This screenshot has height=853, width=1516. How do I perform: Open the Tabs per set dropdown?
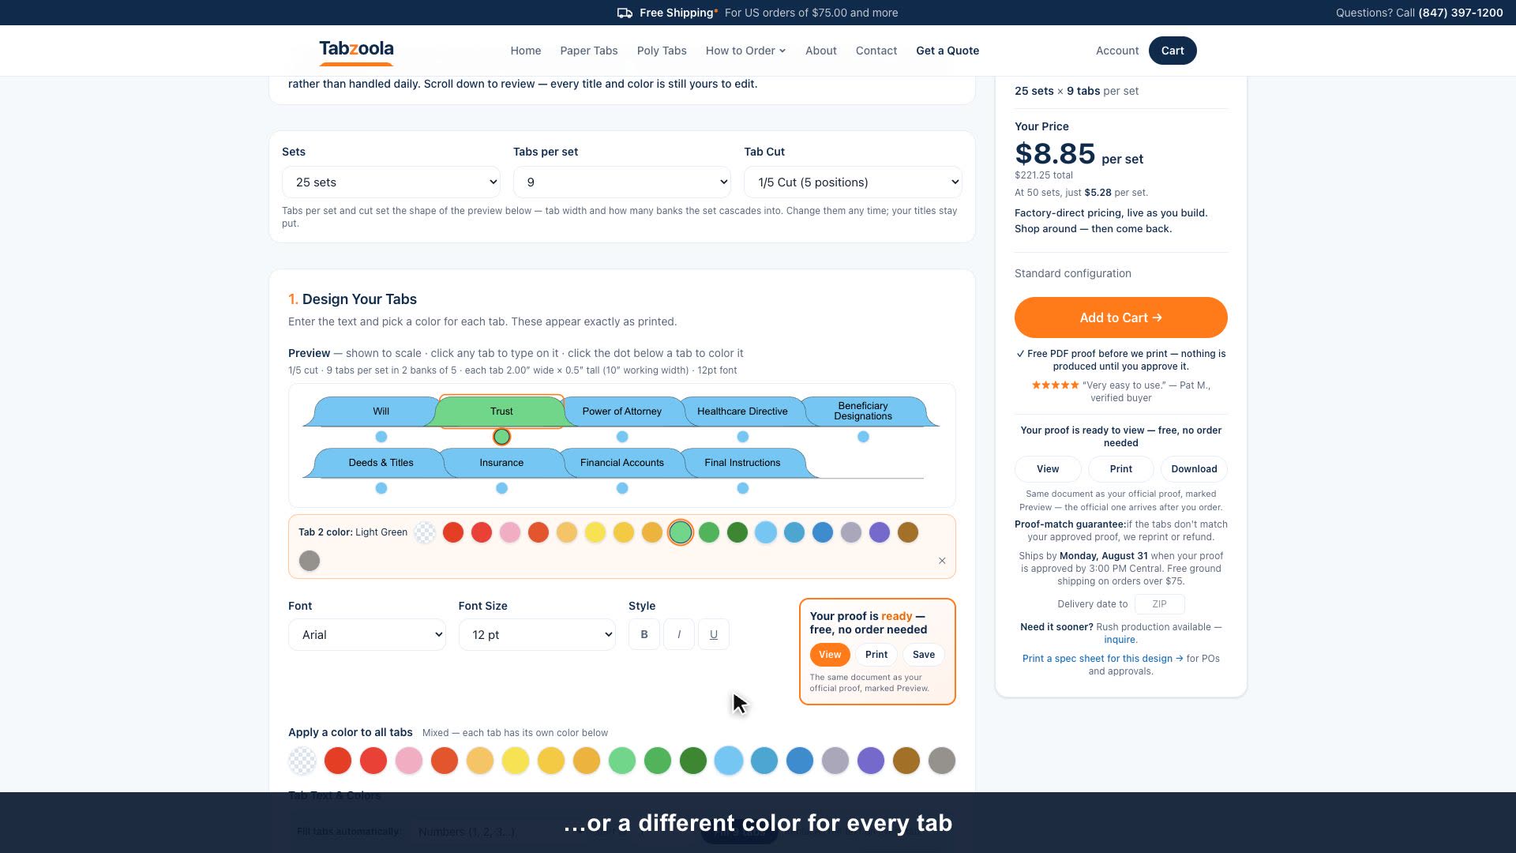(x=622, y=182)
